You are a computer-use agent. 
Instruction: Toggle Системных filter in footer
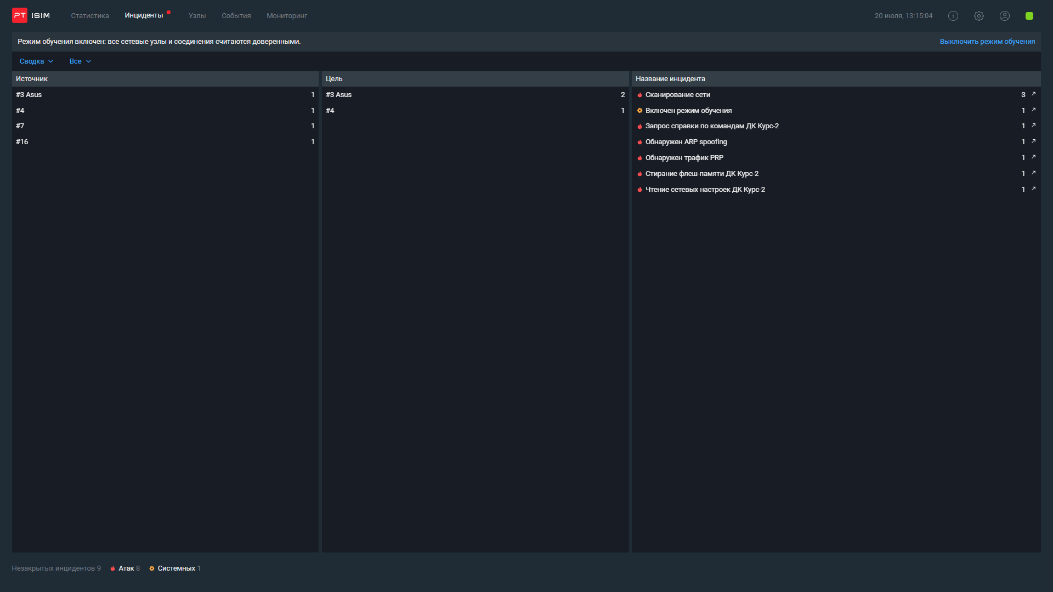point(175,568)
